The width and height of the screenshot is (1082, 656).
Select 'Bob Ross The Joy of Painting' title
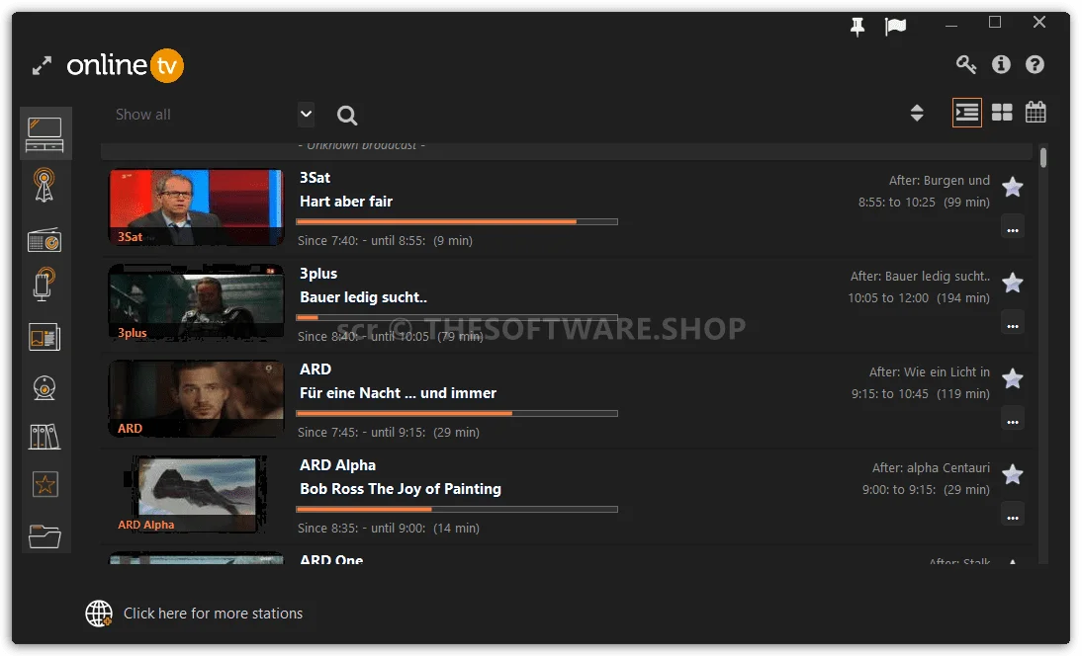[x=401, y=489]
